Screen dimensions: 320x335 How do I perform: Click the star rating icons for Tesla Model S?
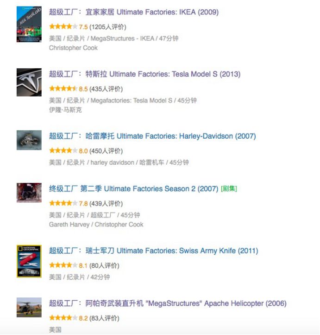coord(63,89)
